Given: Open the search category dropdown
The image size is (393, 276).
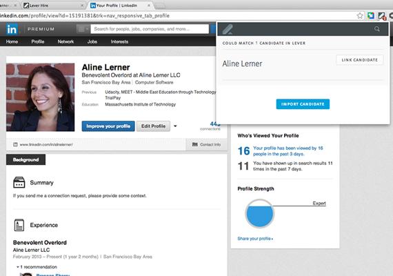Looking at the screenshot, I should (x=83, y=29).
